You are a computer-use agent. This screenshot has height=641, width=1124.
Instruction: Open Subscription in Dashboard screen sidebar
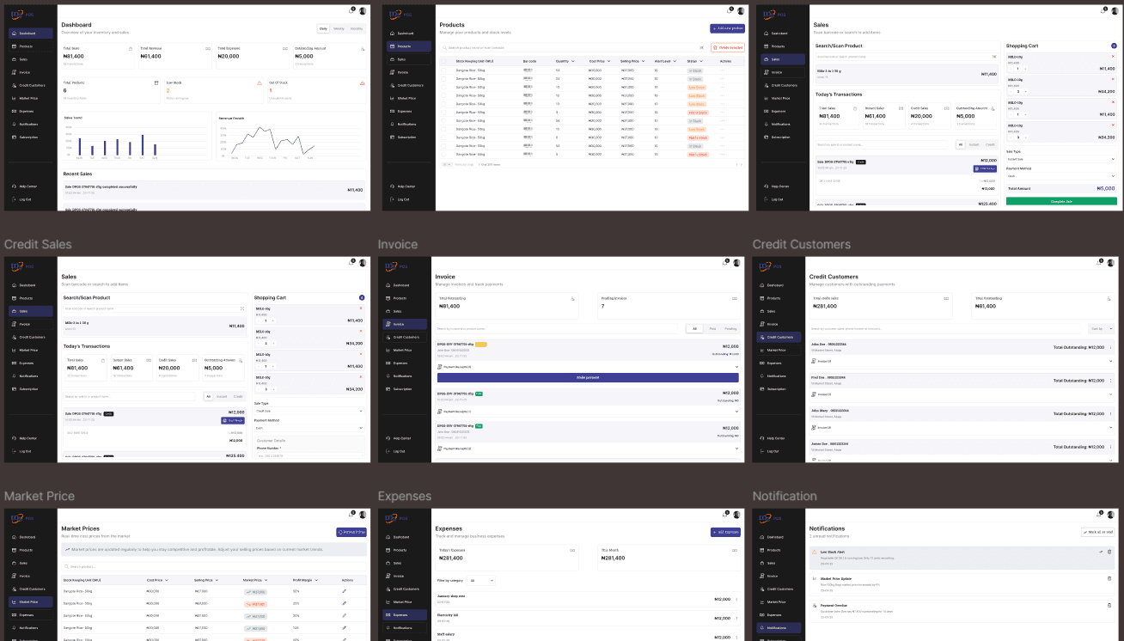click(x=31, y=137)
